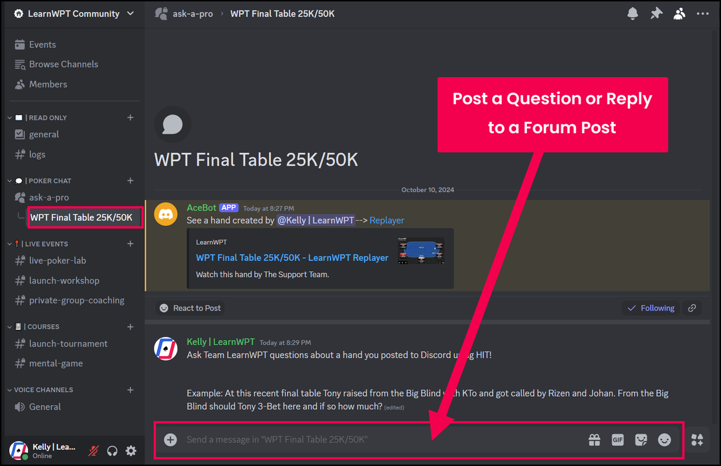The image size is (721, 466).
Task: Open notification bell settings
Action: (632, 14)
